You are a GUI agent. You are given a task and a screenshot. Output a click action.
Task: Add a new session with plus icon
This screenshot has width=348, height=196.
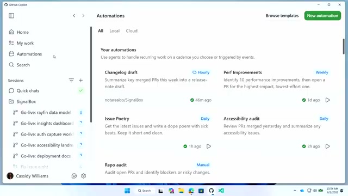pos(81,80)
